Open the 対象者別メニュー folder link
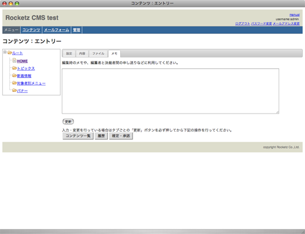Screen dimensions: 305x234 pyautogui.click(x=31, y=84)
